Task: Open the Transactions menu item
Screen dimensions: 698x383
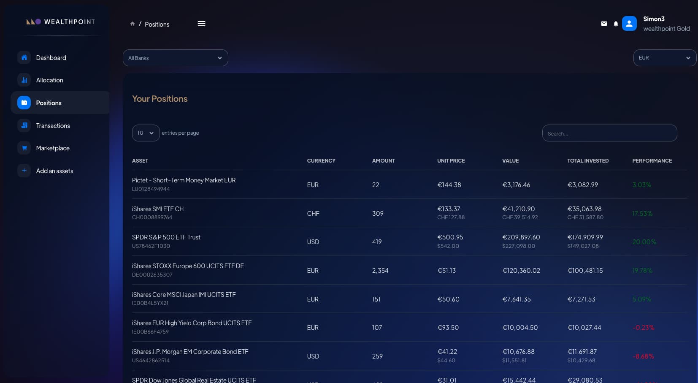Action: pos(53,126)
